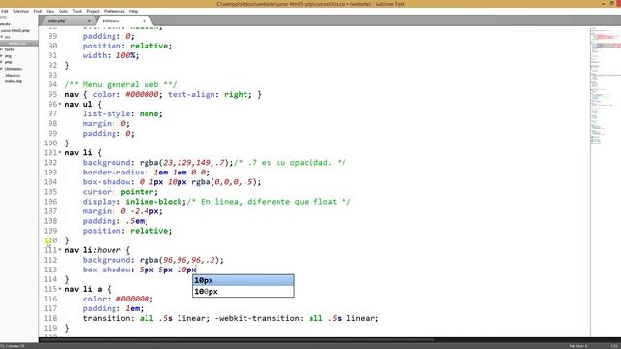Close the estilos.css tab

coord(145,21)
